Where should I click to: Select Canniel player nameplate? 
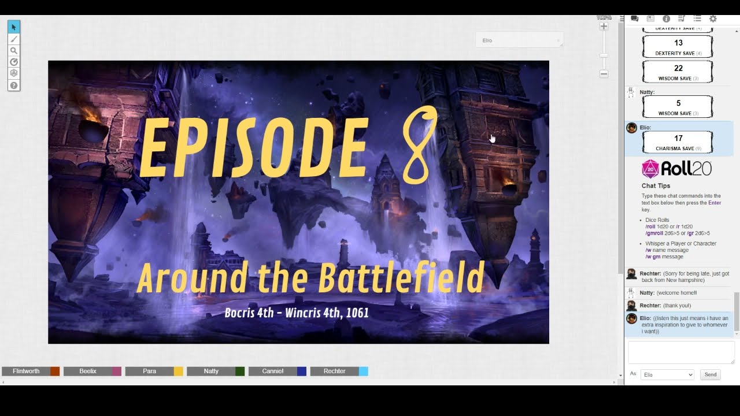273,371
